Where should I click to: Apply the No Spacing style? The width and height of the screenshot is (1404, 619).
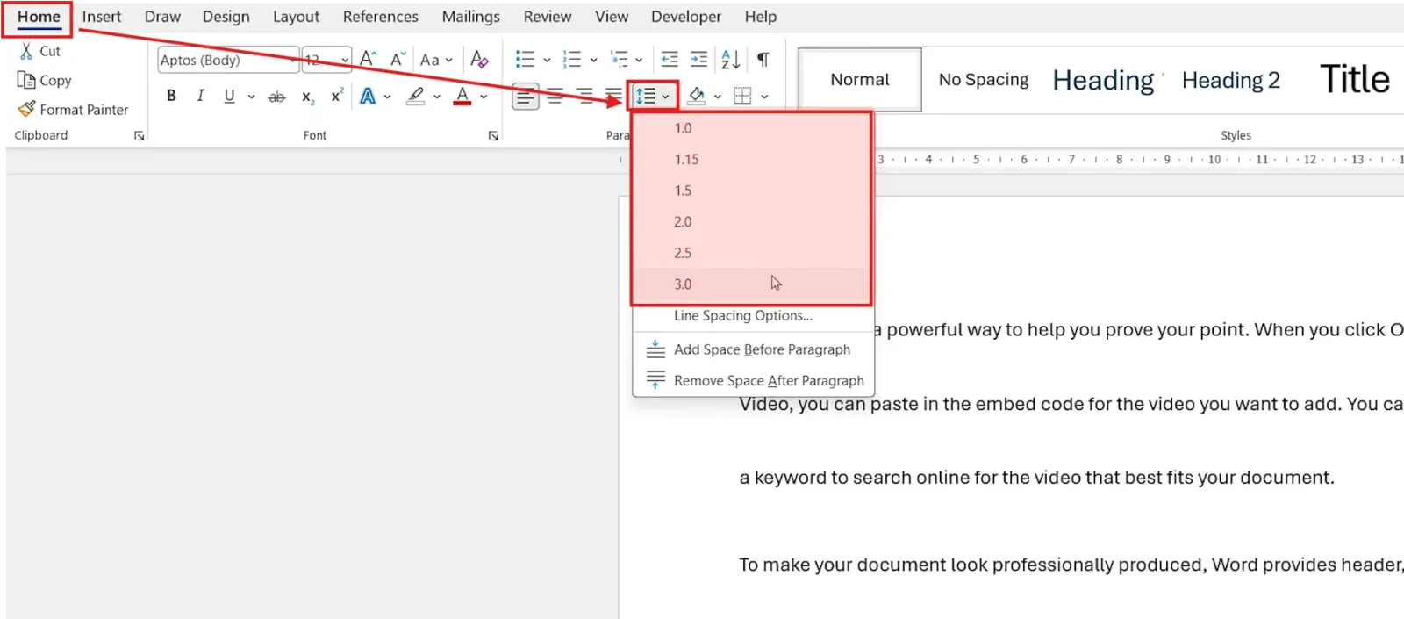pyautogui.click(x=984, y=80)
